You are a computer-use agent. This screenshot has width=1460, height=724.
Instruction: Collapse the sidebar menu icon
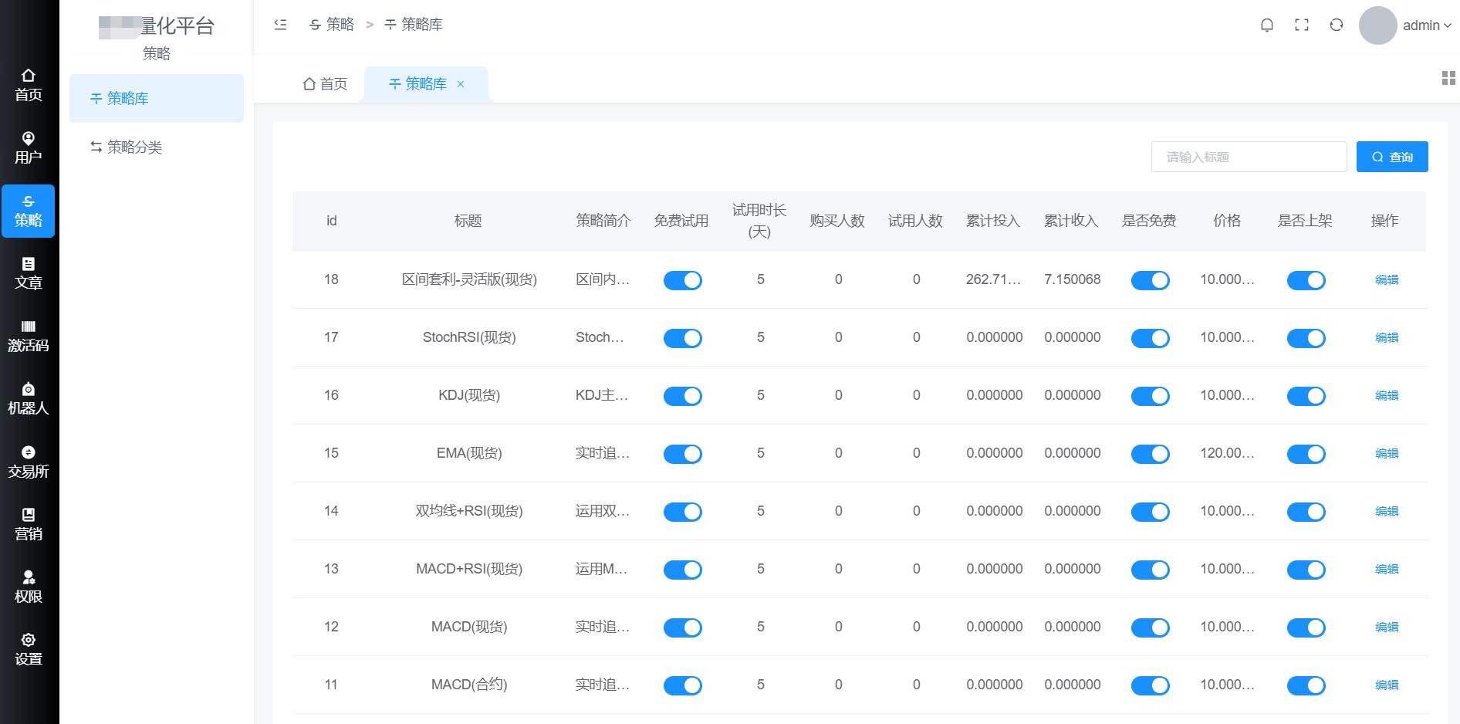280,25
